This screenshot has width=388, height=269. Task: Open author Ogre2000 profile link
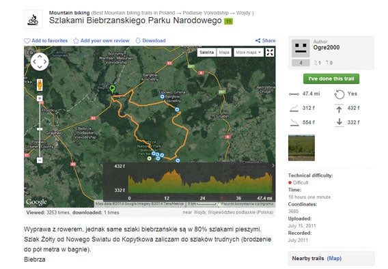pyautogui.click(x=326, y=48)
